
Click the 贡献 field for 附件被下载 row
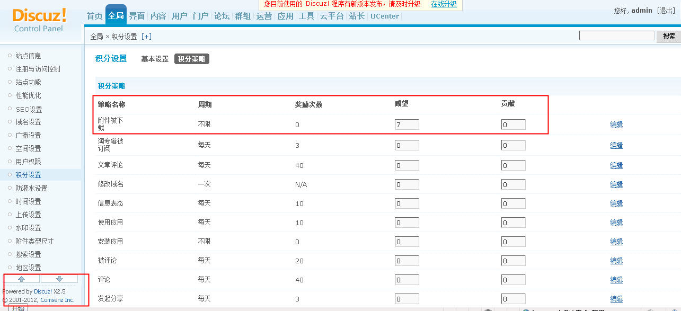pyautogui.click(x=514, y=125)
